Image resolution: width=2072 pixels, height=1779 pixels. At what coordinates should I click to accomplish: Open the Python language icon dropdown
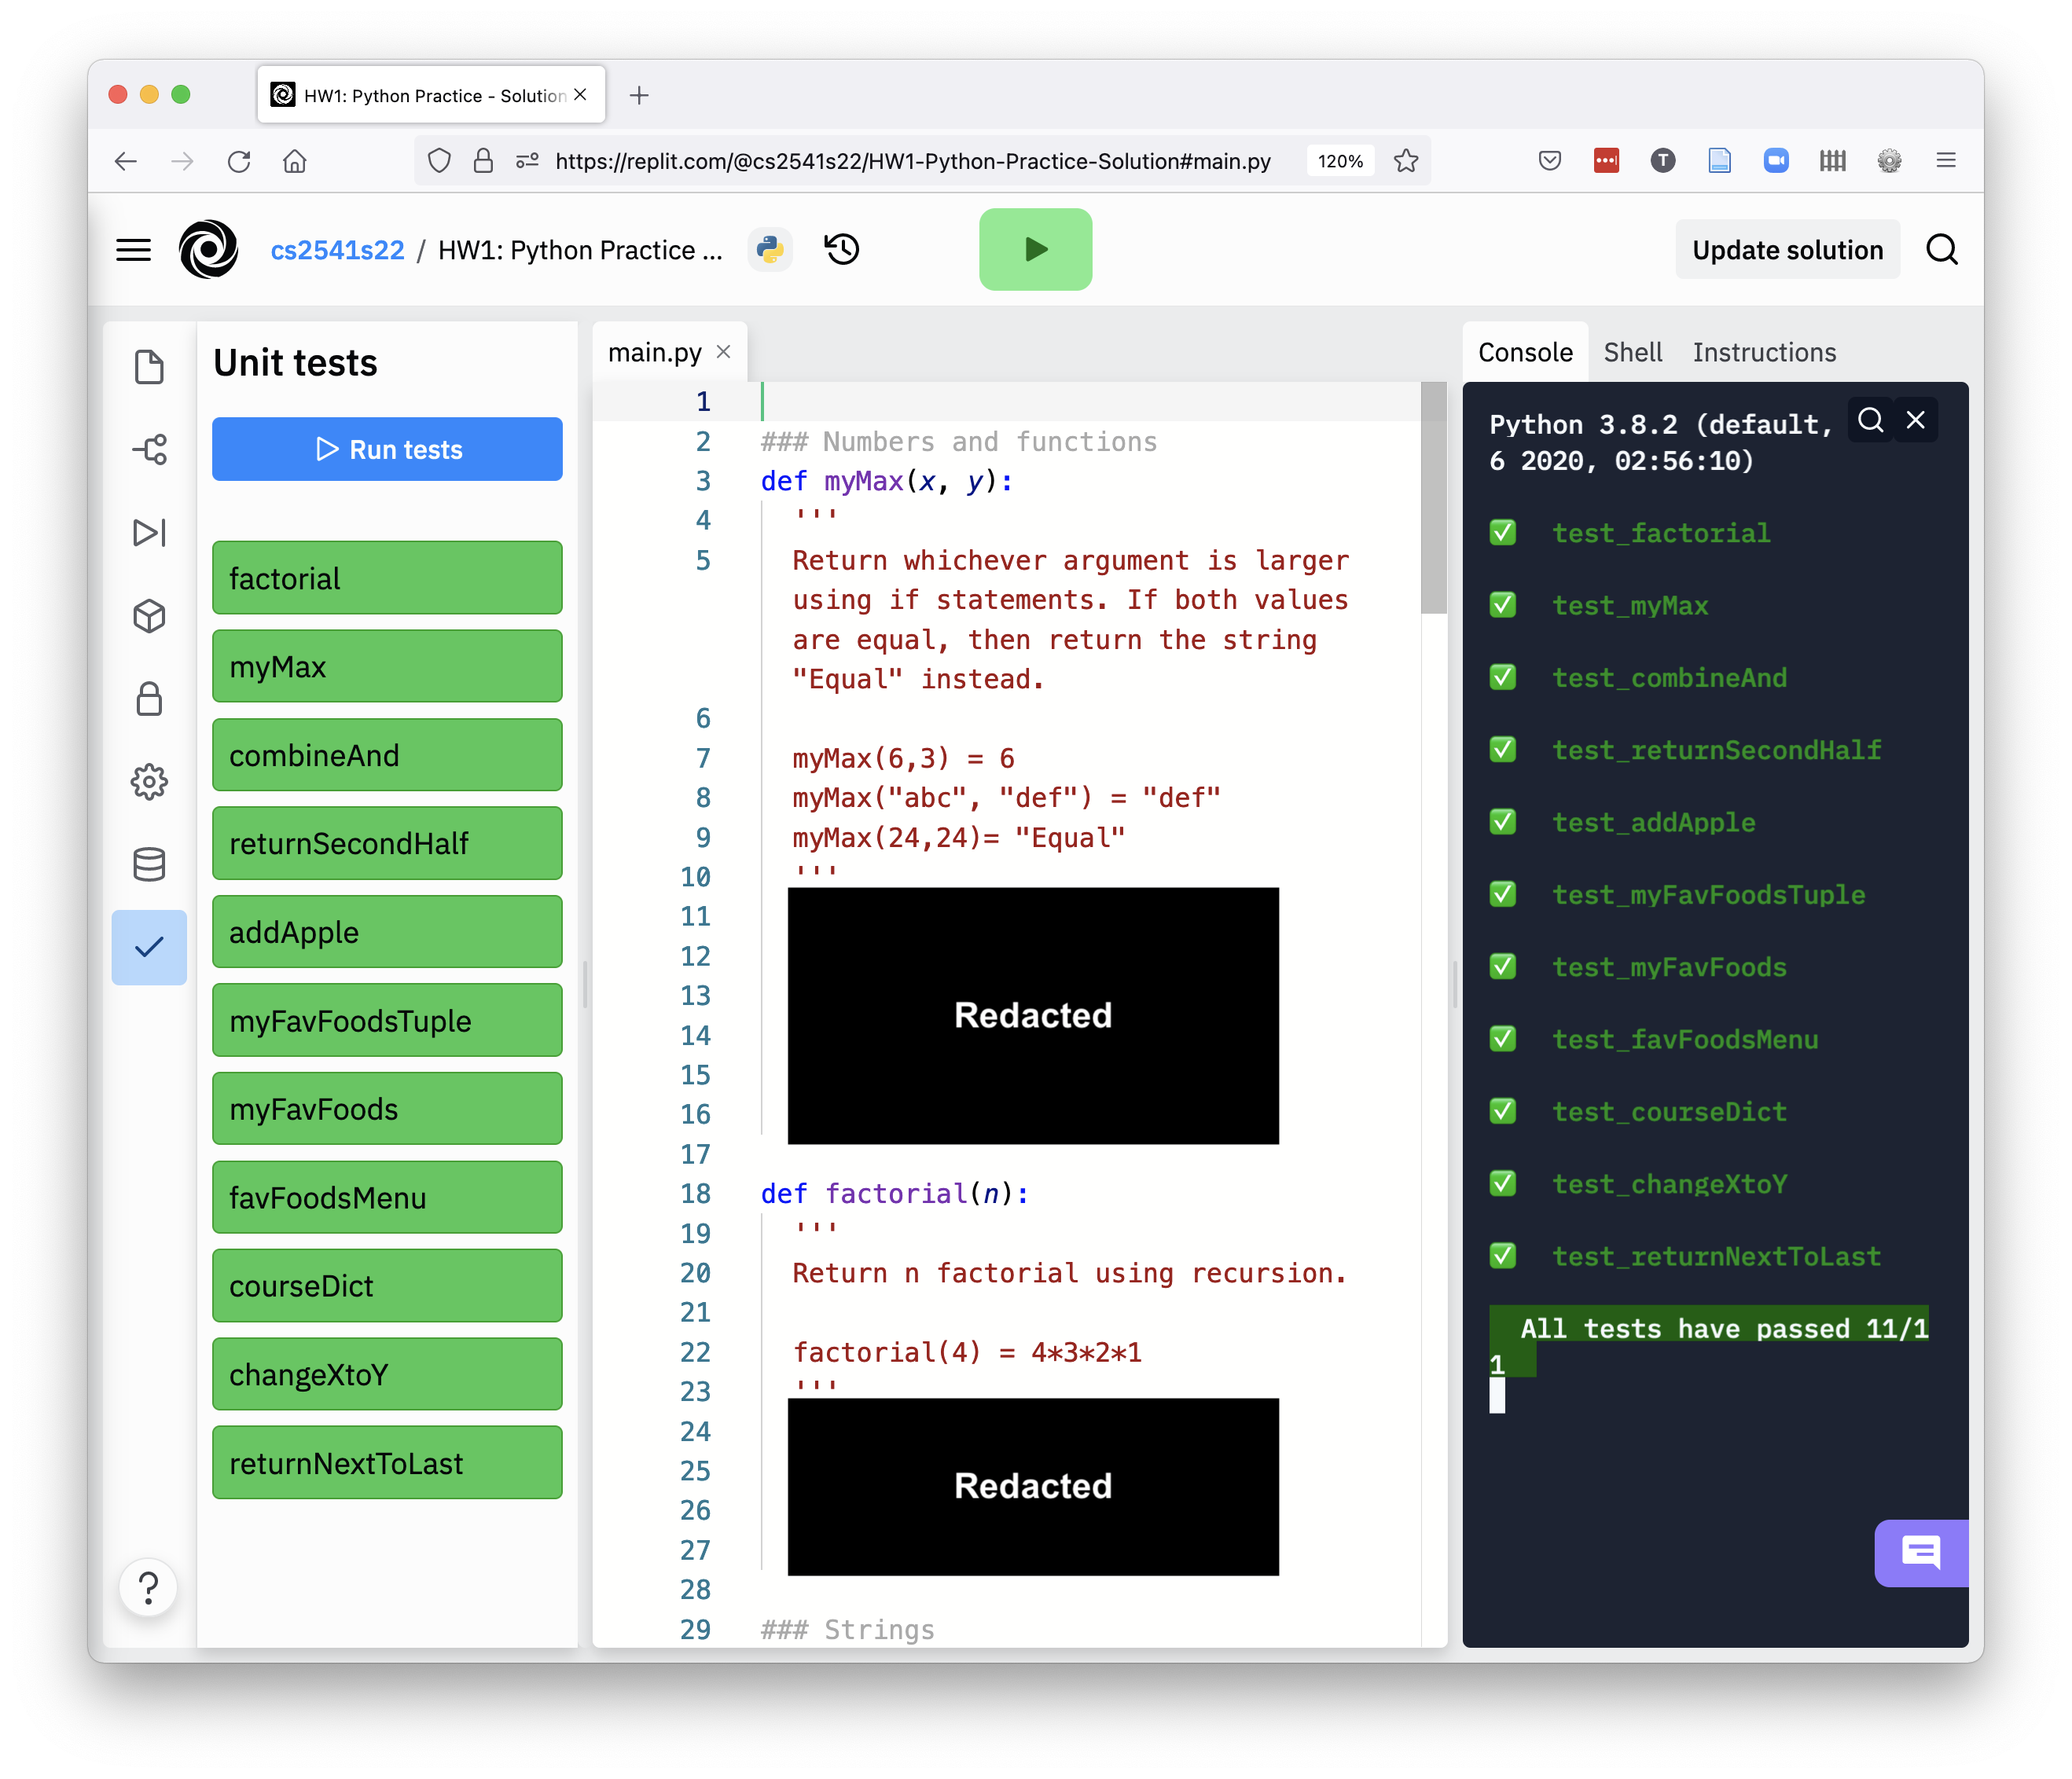pyautogui.click(x=770, y=249)
